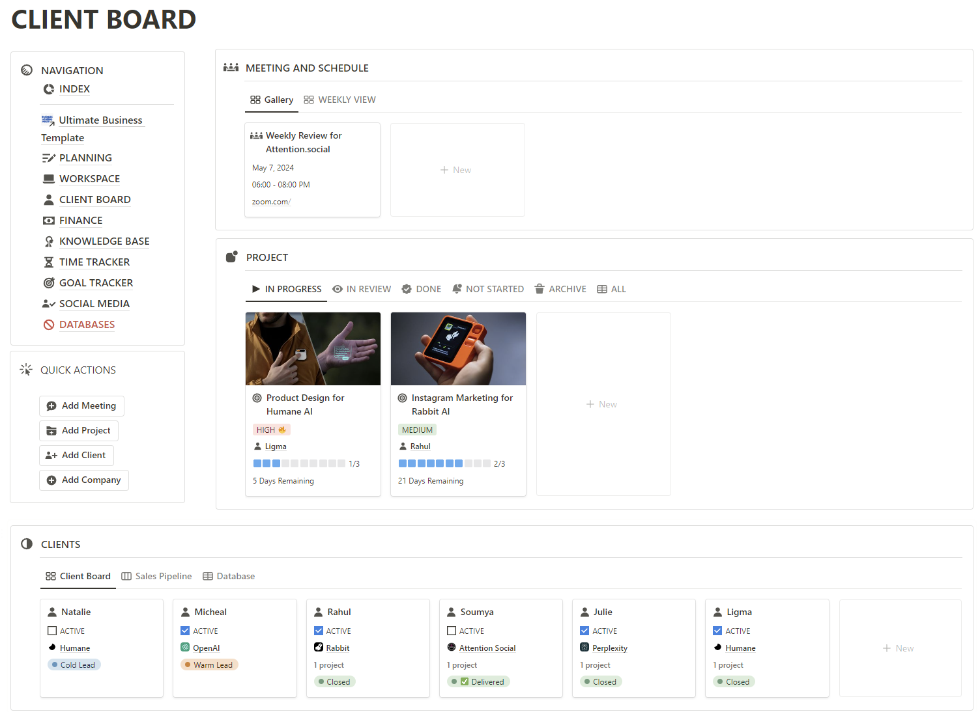Click the Add Project button

[x=79, y=430]
